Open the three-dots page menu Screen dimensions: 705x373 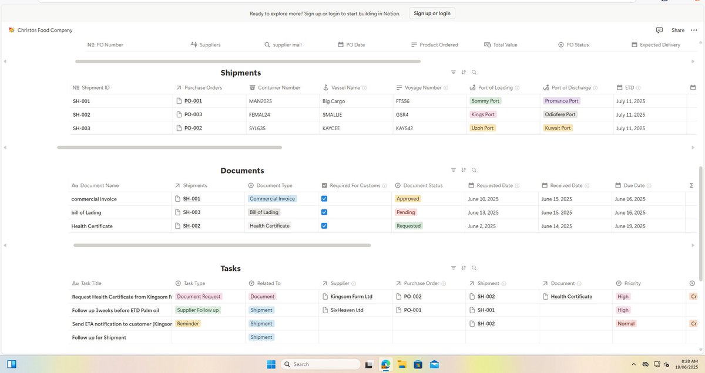click(694, 30)
